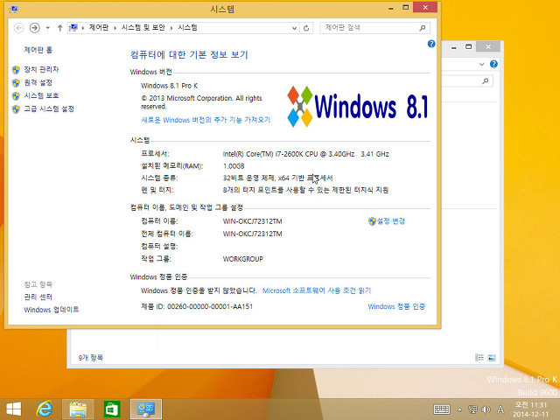Switch background window to large icons view

492,357
